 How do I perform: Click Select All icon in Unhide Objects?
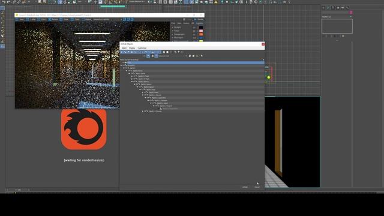[x=164, y=52]
